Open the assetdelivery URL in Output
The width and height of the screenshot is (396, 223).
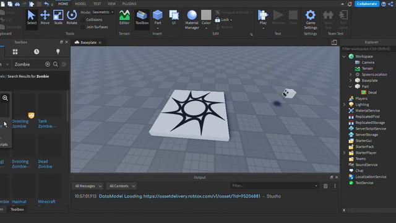pyautogui.click(x=202, y=196)
